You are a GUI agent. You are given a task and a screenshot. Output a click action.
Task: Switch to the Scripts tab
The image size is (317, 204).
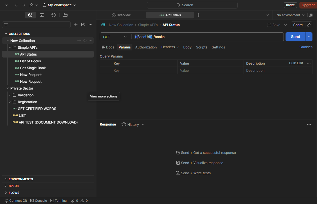[202, 47]
